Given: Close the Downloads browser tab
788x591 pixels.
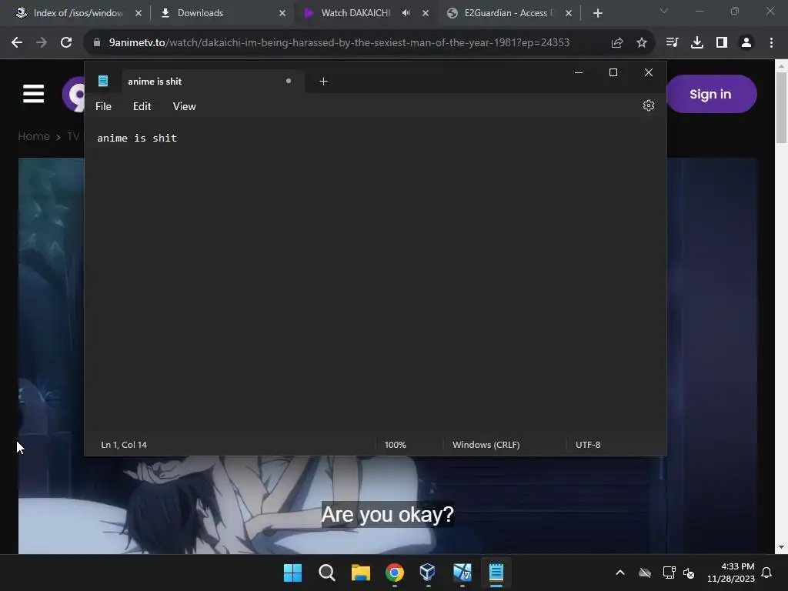Looking at the screenshot, I should point(282,13).
